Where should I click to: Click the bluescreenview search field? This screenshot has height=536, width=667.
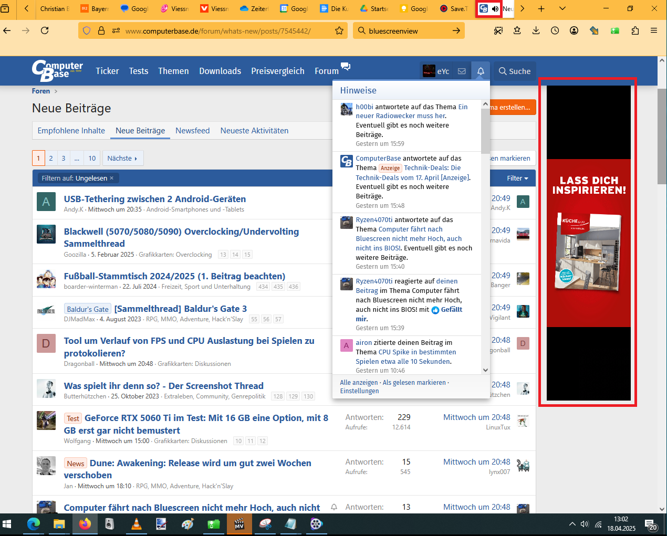pos(404,30)
